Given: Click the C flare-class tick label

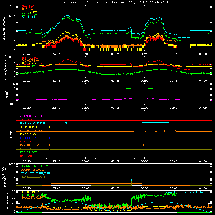Looking at the screenshot, I should [15, 89].
